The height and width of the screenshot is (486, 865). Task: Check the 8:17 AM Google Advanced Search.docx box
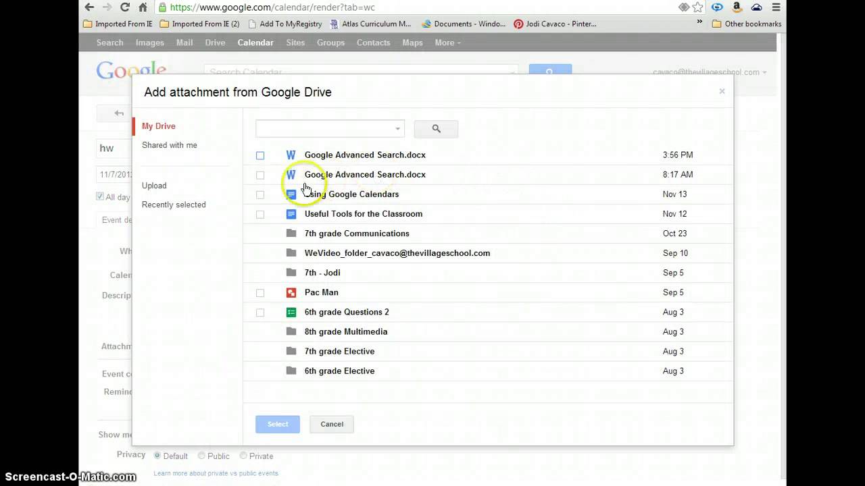260,175
